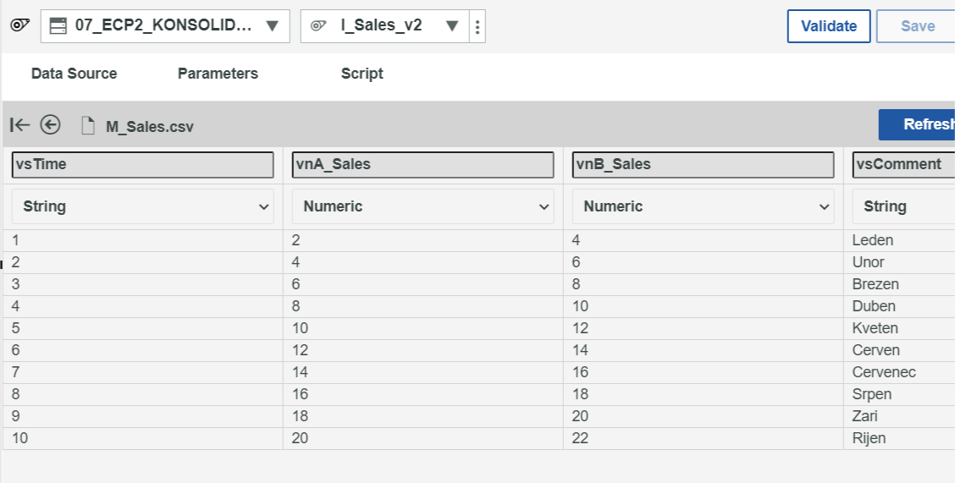Switch to the Script tab

(362, 74)
